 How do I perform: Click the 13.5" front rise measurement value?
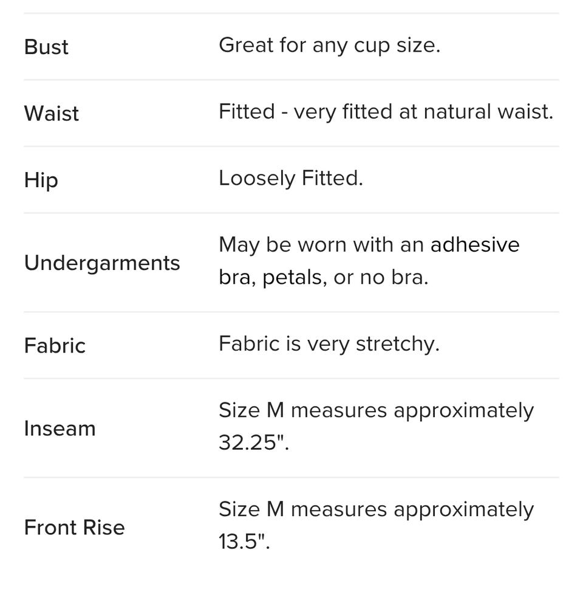[x=244, y=542]
